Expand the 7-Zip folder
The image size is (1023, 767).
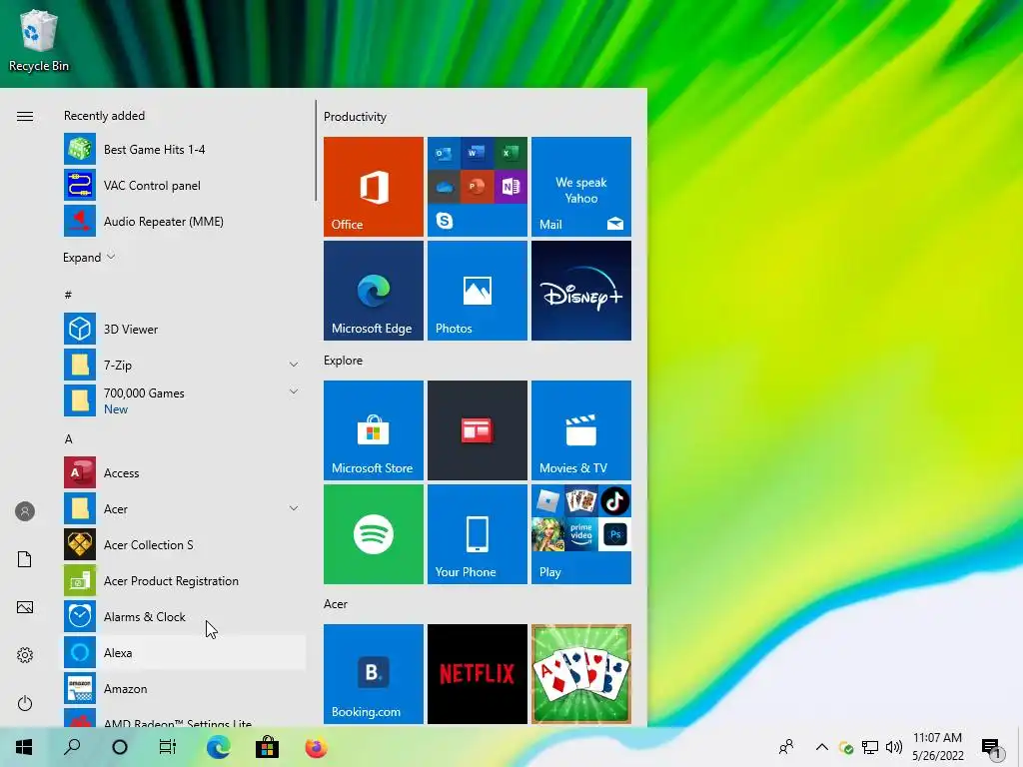(294, 365)
